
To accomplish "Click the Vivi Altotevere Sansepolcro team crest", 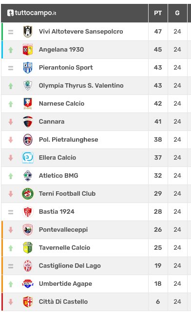I will pyautogui.click(x=28, y=32).
